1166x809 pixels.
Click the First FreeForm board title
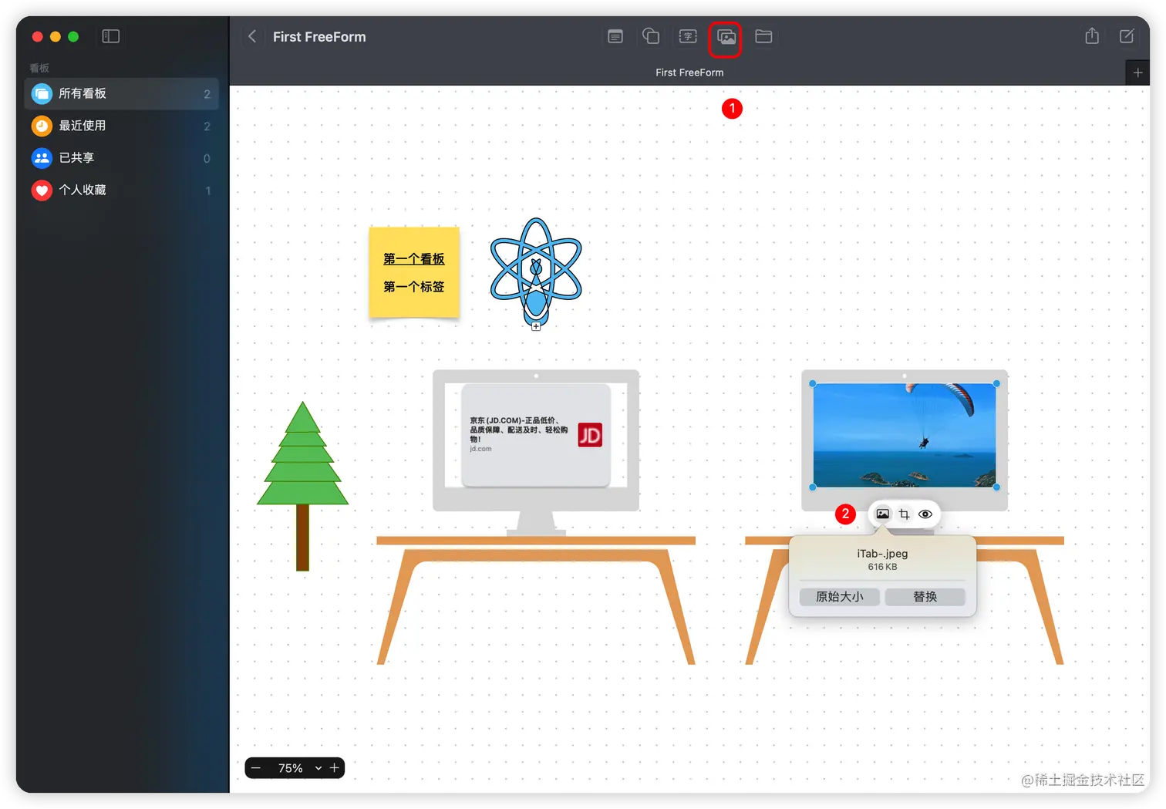(319, 36)
